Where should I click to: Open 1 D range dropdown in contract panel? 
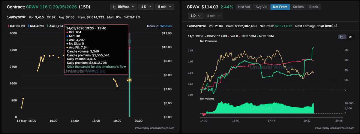[146, 7]
